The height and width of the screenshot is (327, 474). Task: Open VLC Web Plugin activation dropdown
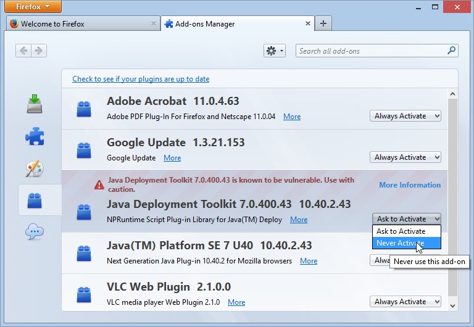[405, 301]
